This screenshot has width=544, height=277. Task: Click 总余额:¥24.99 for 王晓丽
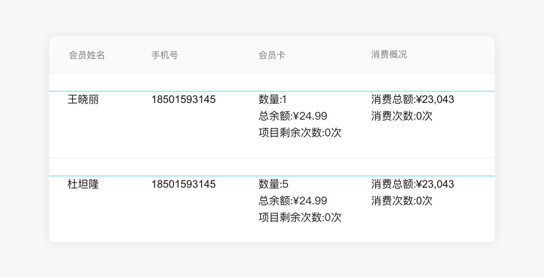[293, 116]
